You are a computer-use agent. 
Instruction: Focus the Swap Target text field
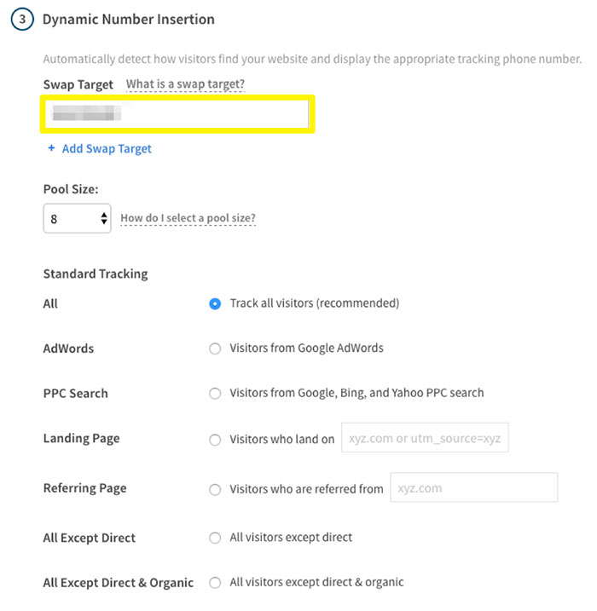tap(177, 113)
